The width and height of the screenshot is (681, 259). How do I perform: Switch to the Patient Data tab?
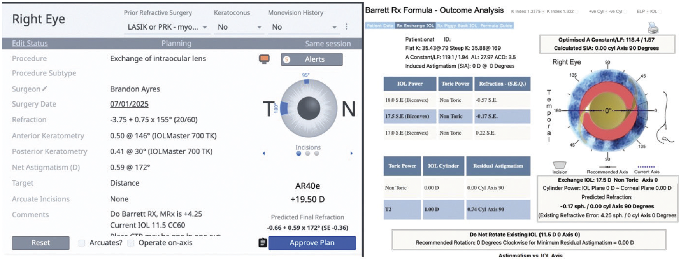click(380, 26)
